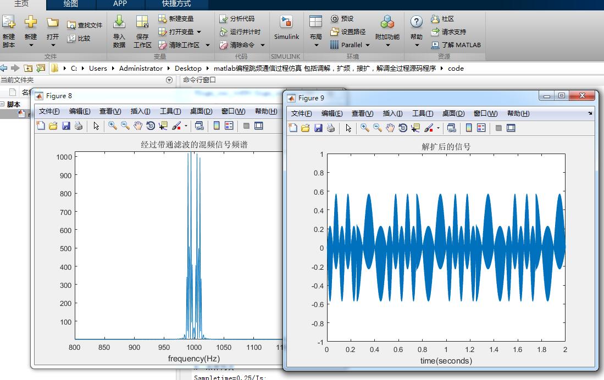Click the up-one-level folder icon
The image size is (604, 380).
[28, 69]
